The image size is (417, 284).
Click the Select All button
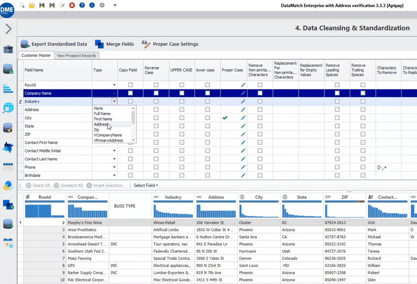[x=38, y=185]
